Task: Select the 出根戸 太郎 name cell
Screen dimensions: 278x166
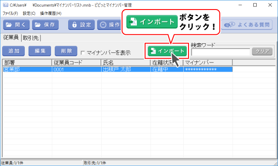Action: click(126, 69)
